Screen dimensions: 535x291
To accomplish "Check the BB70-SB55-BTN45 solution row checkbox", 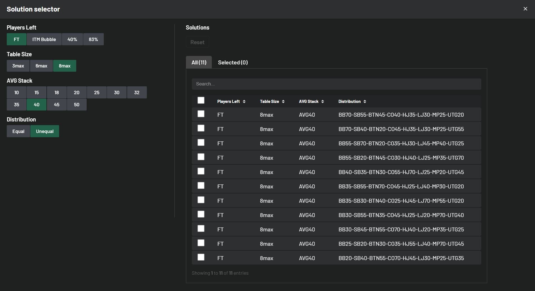I will pyautogui.click(x=201, y=114).
